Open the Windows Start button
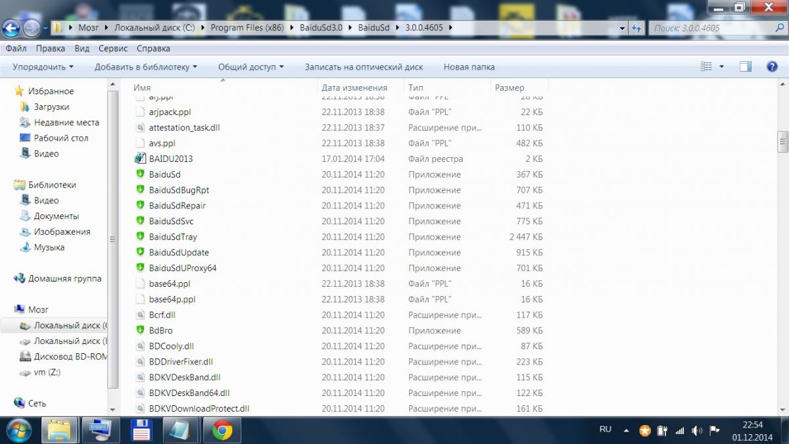 pos(19,431)
